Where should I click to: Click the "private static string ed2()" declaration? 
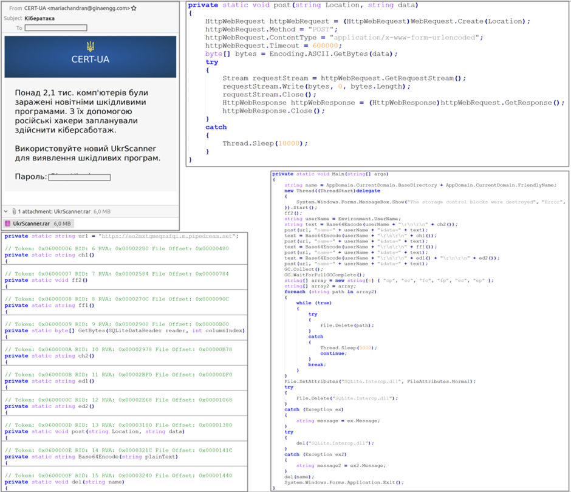click(49, 406)
